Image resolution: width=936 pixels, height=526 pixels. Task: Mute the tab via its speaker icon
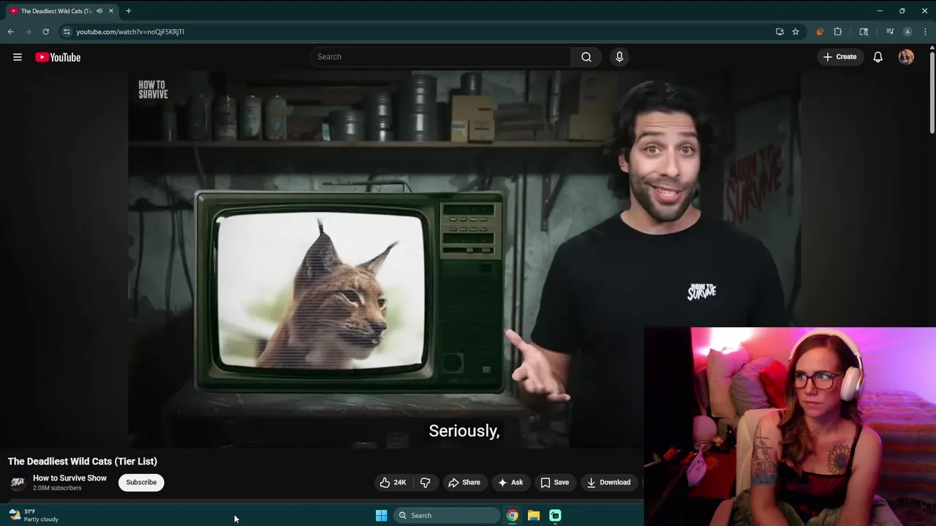tap(99, 11)
